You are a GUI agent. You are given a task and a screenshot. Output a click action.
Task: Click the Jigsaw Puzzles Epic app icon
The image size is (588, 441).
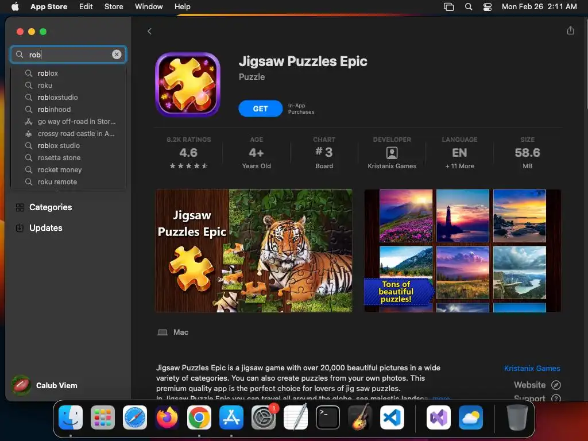tap(188, 85)
